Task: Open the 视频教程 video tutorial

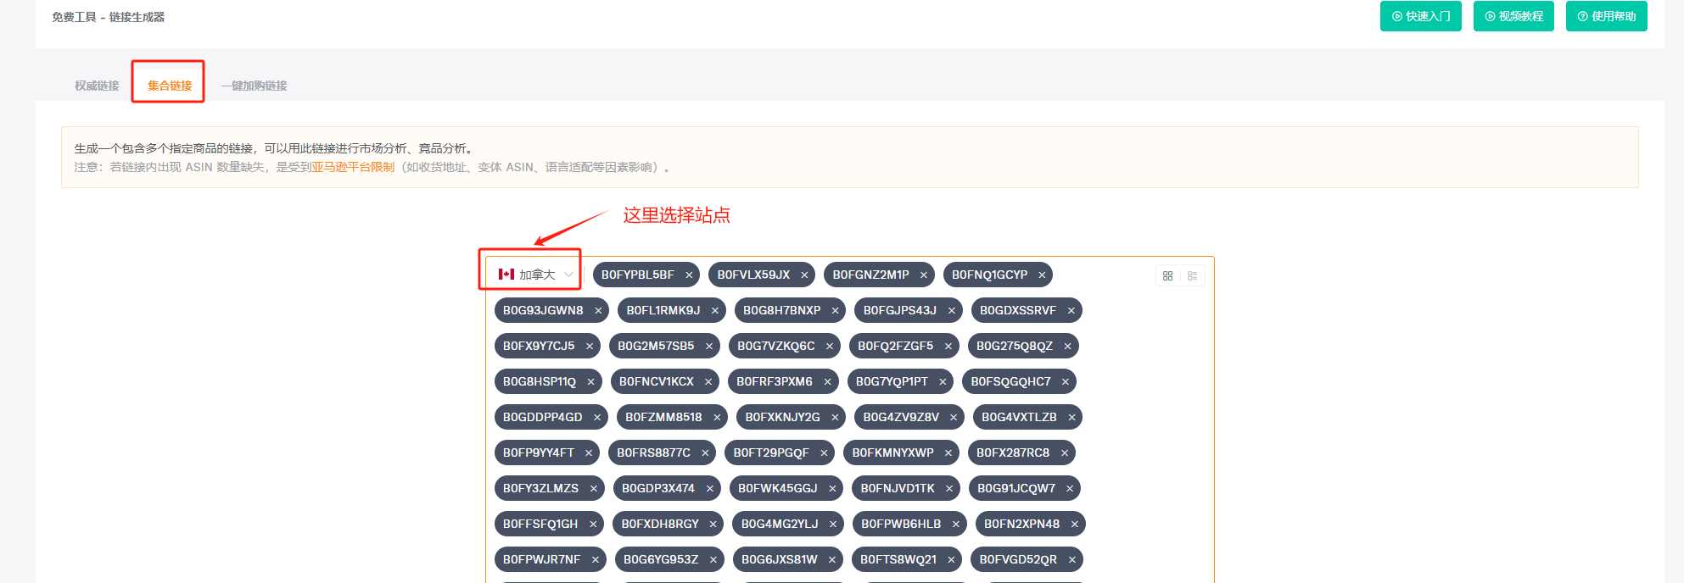Action: click(x=1513, y=16)
